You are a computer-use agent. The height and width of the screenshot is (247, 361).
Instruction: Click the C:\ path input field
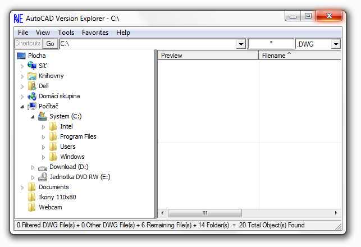(x=148, y=44)
